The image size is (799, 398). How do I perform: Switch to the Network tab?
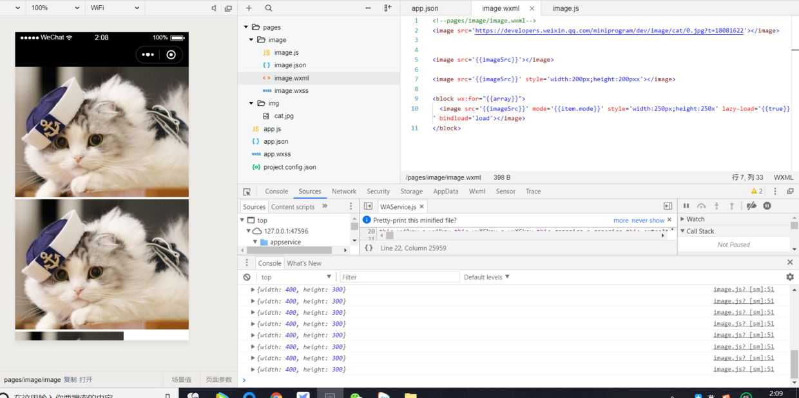click(x=343, y=192)
